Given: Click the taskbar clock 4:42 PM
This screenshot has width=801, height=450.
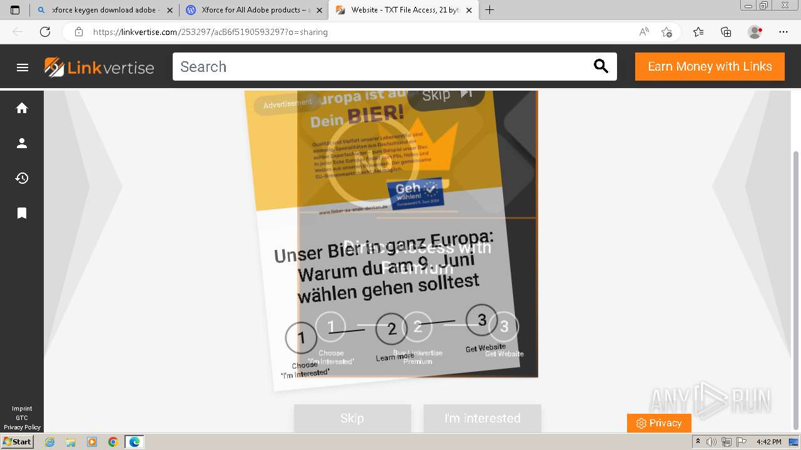Looking at the screenshot, I should click(768, 442).
